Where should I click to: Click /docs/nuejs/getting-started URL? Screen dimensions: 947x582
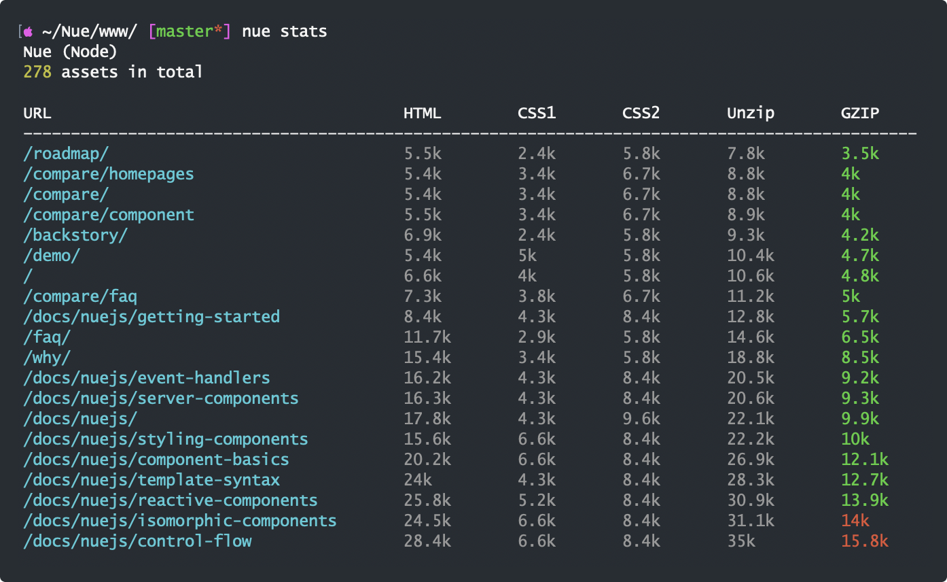(x=151, y=317)
